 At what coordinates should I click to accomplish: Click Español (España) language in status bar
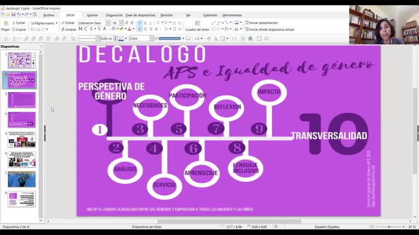327,227
